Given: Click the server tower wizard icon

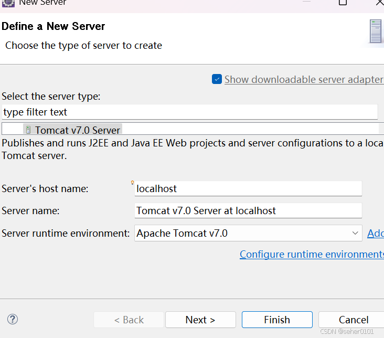Looking at the screenshot, I should (376, 31).
